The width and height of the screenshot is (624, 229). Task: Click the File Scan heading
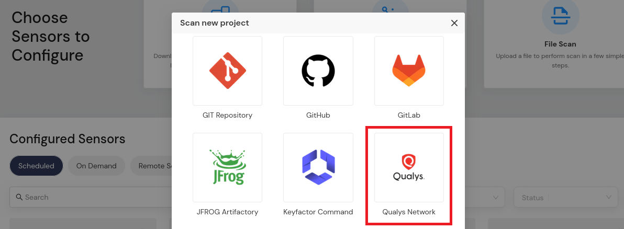pos(560,44)
